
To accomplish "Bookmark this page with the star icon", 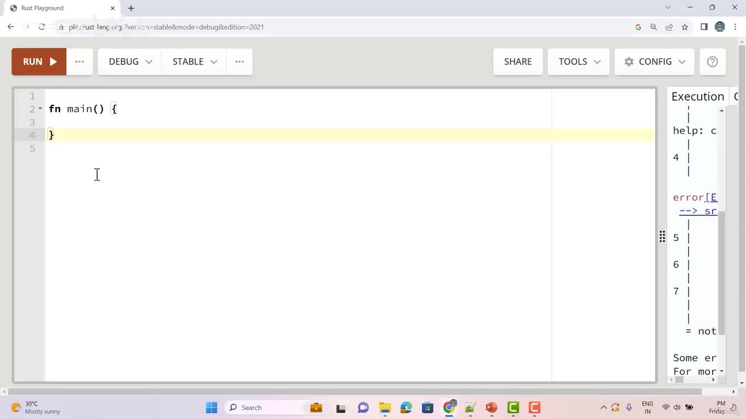I will [685, 27].
